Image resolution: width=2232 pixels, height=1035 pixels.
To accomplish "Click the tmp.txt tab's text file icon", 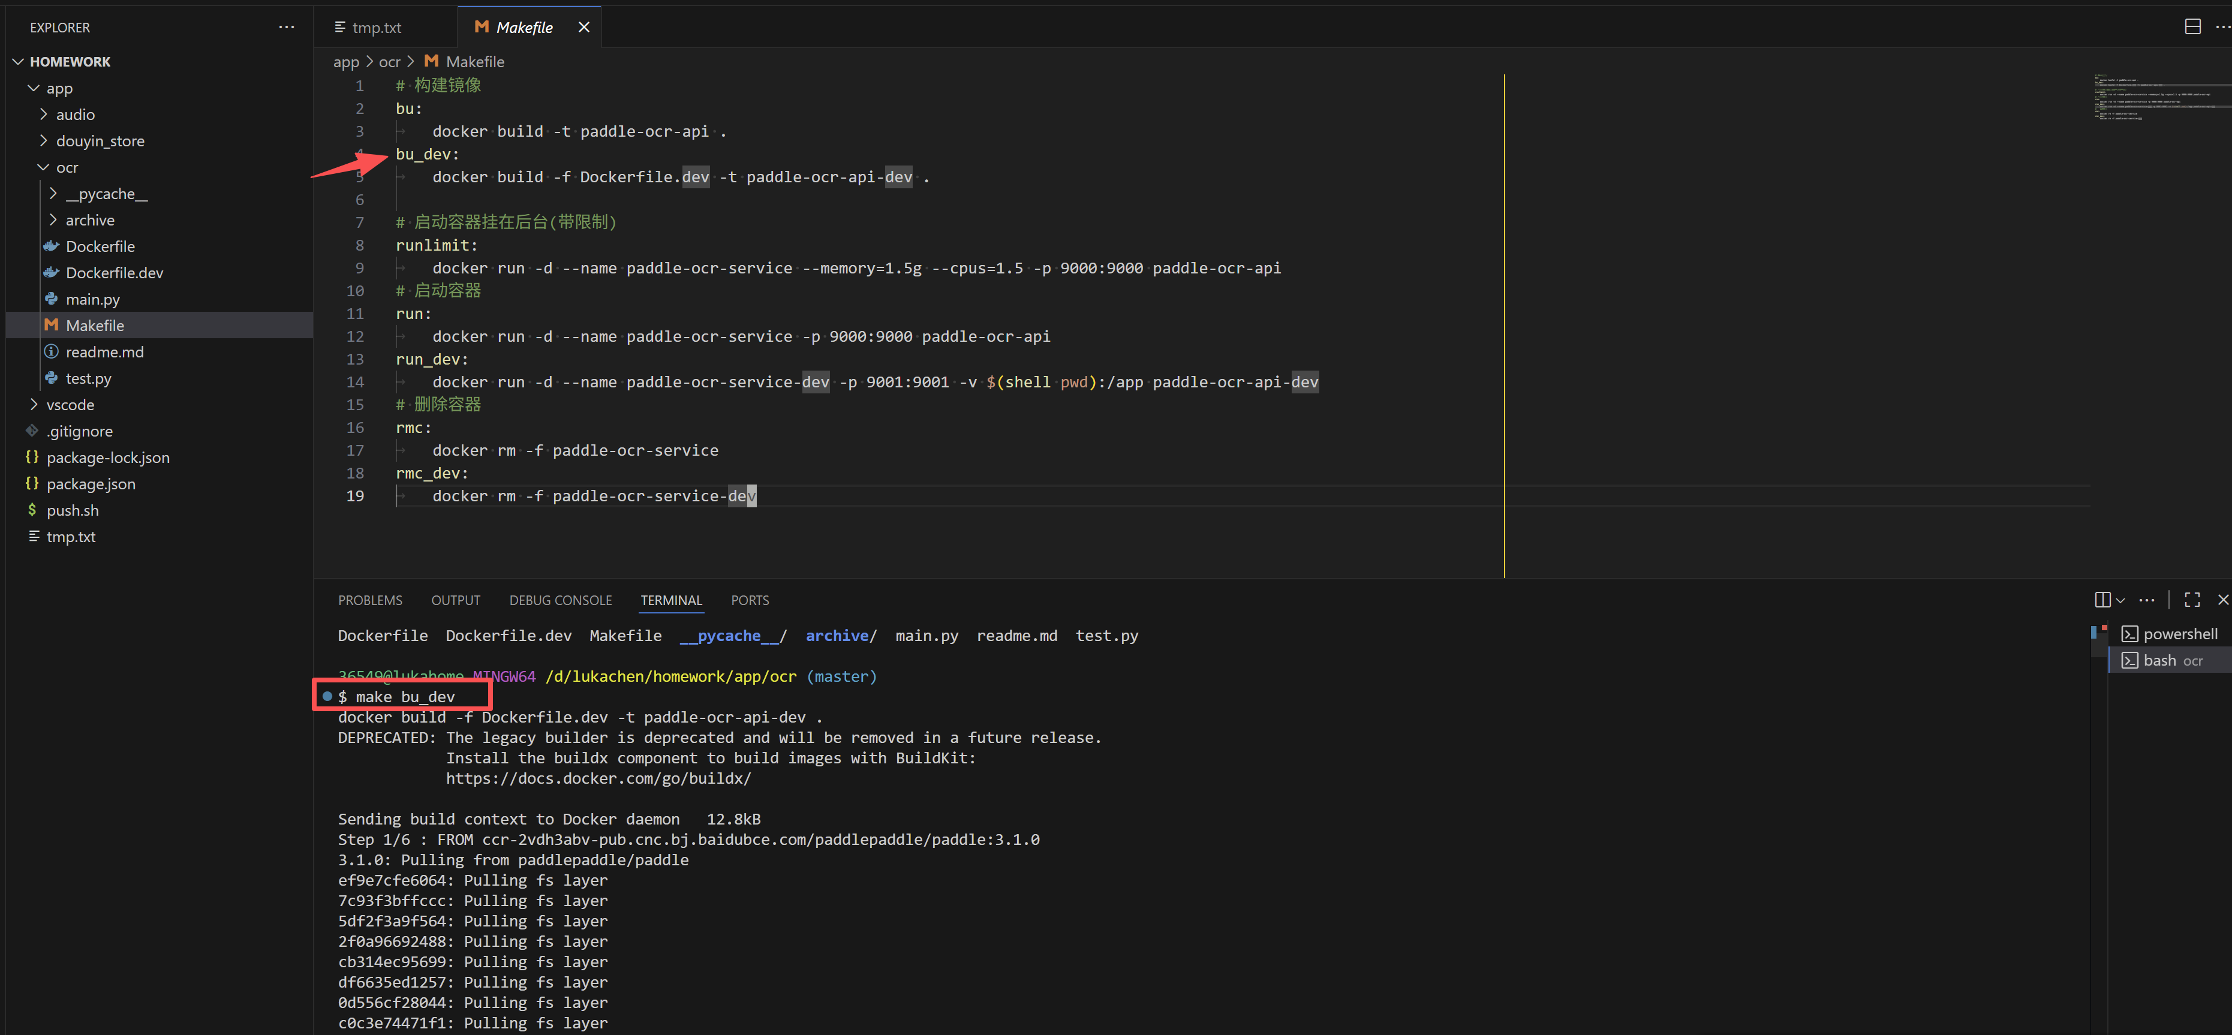I will (339, 27).
